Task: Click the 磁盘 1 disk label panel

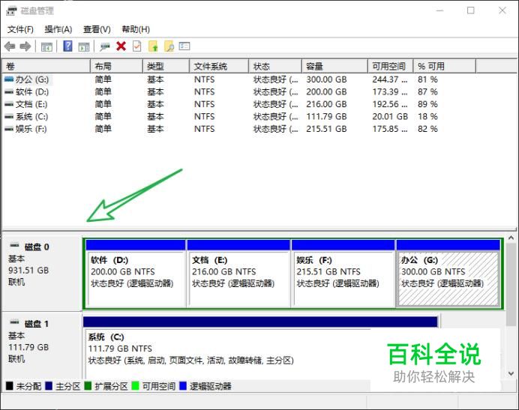Action: click(x=42, y=346)
